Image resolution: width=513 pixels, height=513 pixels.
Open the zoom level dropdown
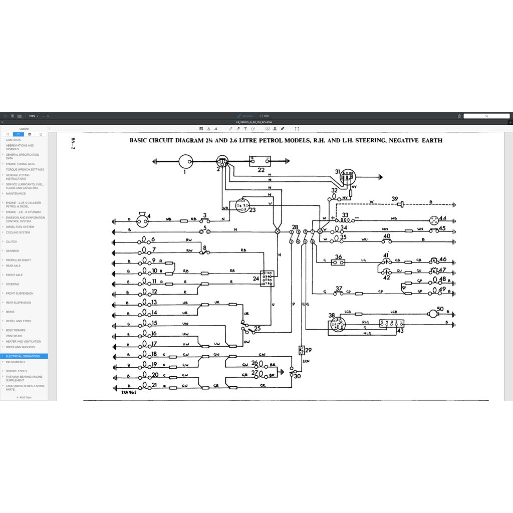tap(34, 116)
